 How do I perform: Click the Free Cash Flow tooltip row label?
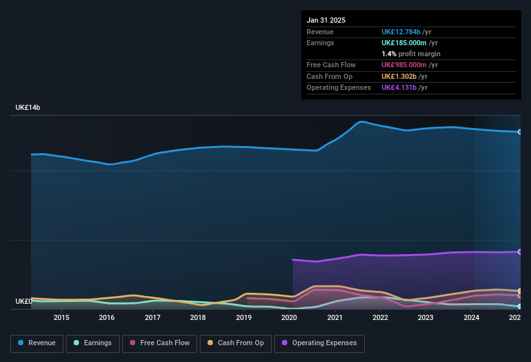(x=331, y=65)
